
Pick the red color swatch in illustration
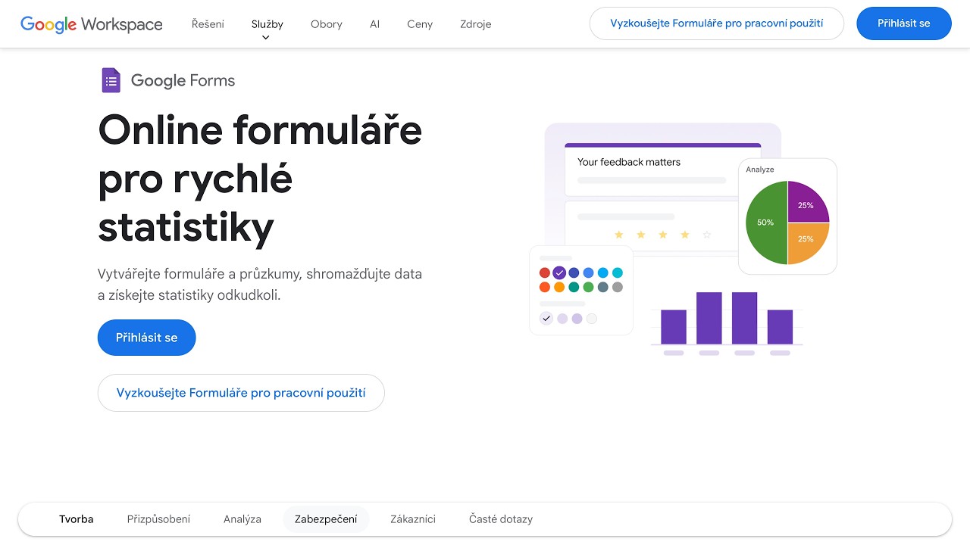coord(545,272)
